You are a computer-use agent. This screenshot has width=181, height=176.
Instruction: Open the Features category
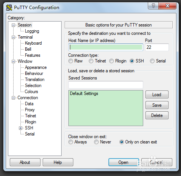coord(32,55)
